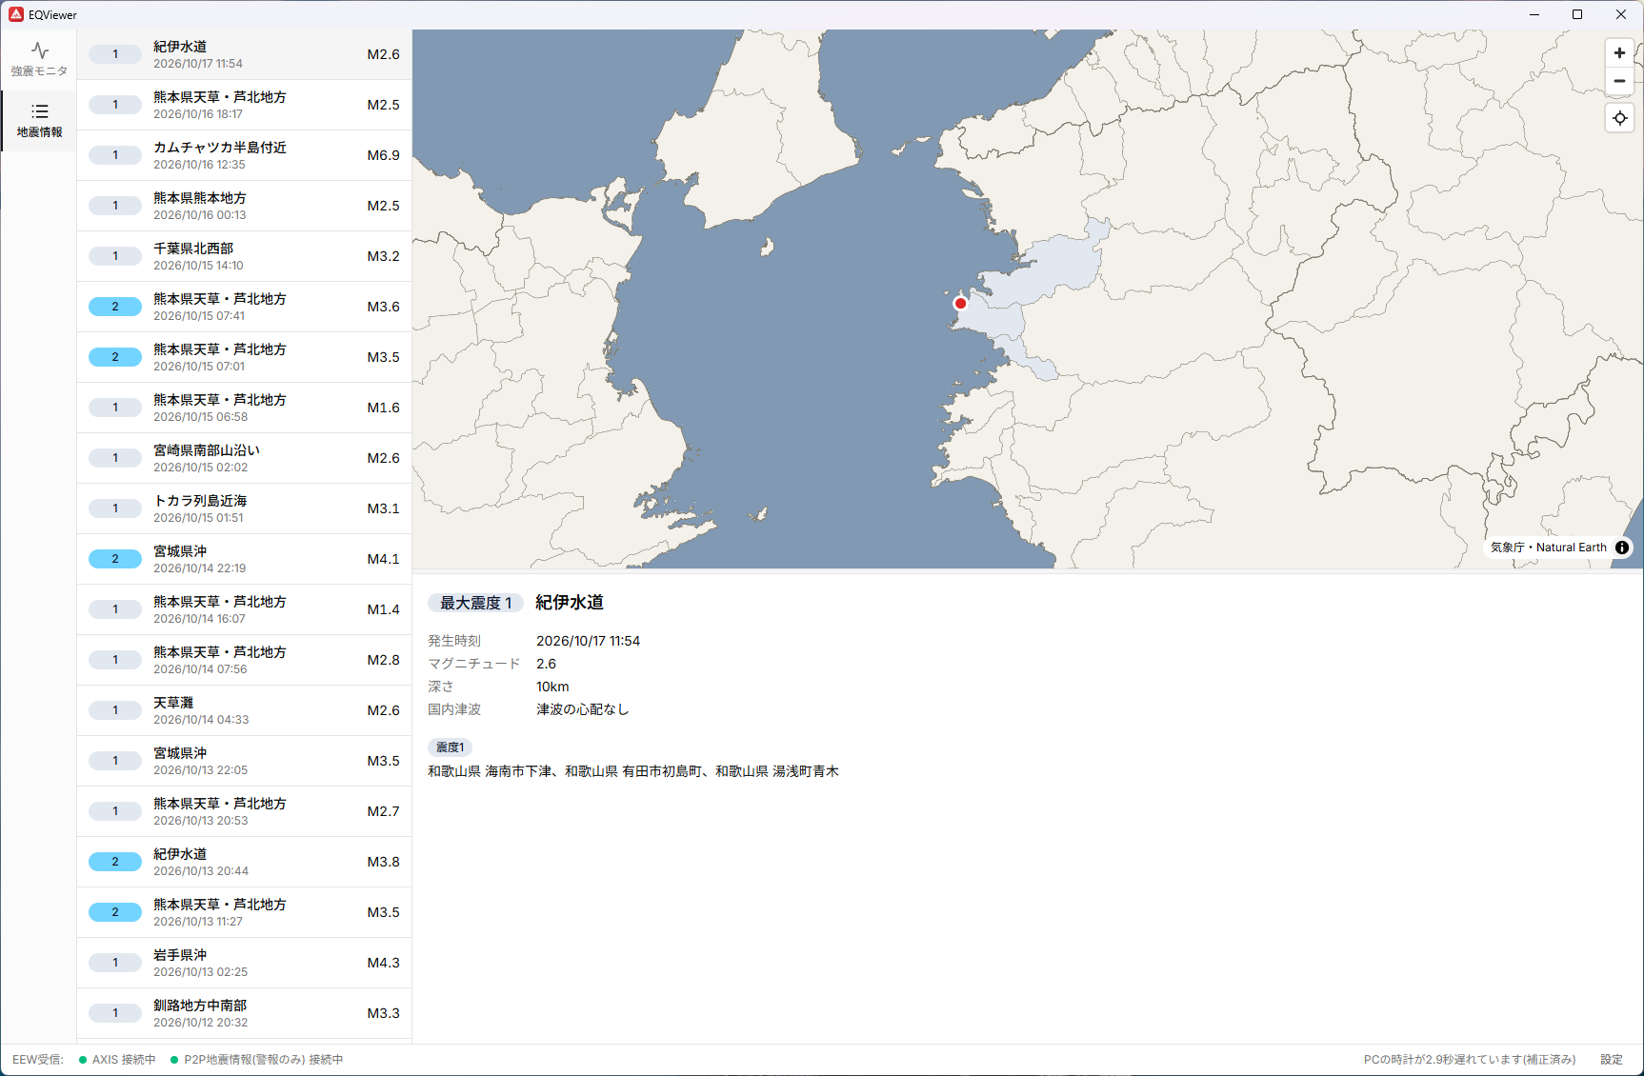The image size is (1644, 1076).
Task: Open 設定 in the status bar
Action: [1612, 1059]
